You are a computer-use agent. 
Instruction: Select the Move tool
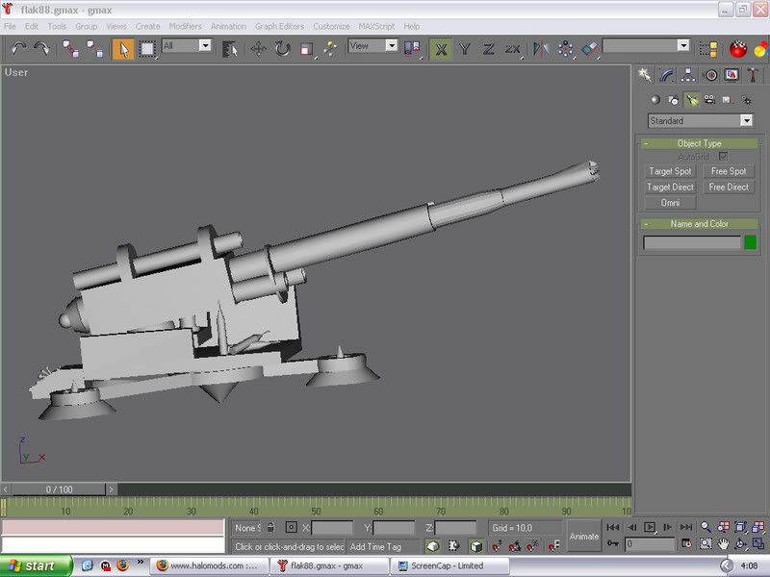258,49
